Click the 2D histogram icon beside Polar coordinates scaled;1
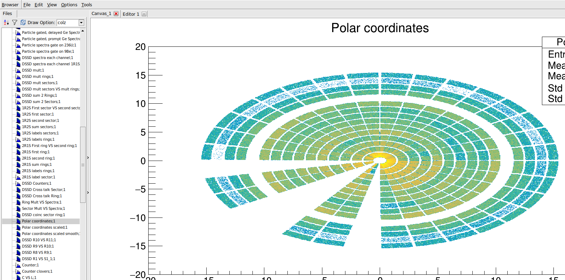 [19, 227]
